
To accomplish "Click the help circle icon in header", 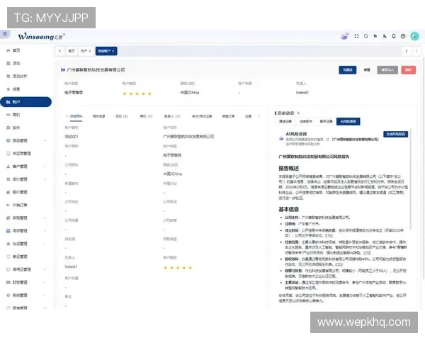I will (403, 36).
